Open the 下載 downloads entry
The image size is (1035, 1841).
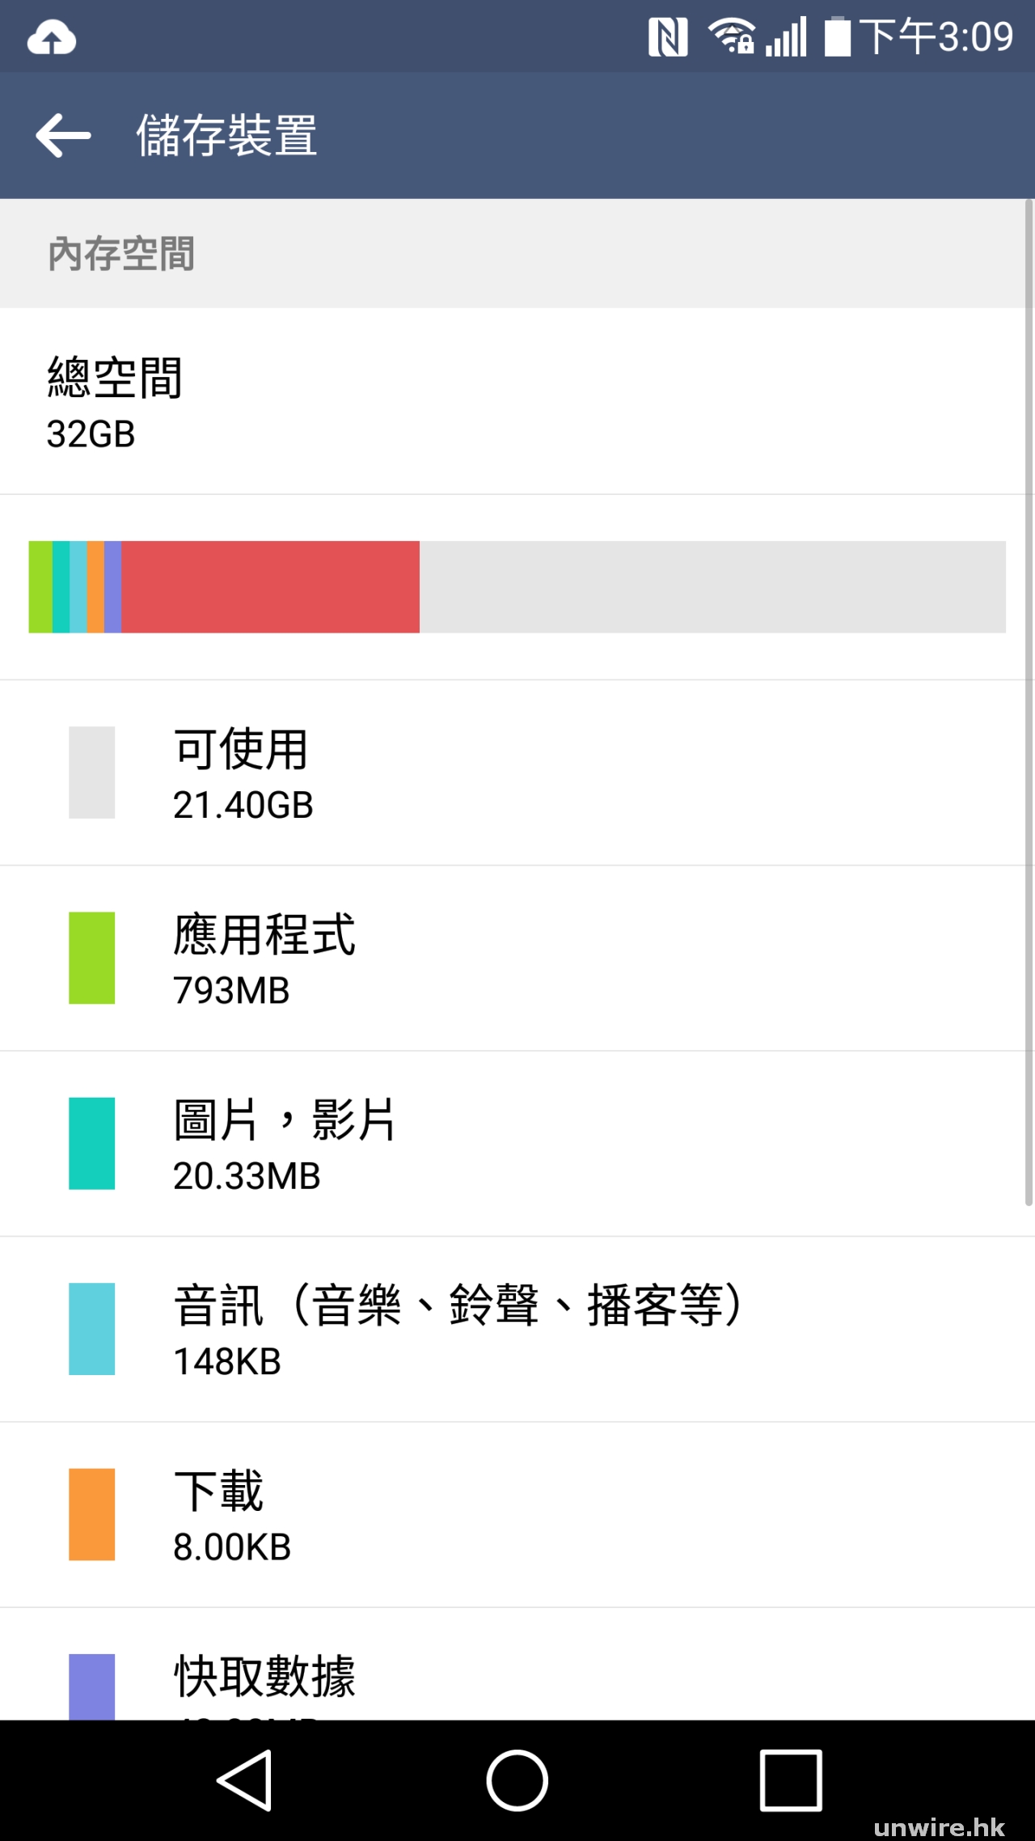[517, 1514]
